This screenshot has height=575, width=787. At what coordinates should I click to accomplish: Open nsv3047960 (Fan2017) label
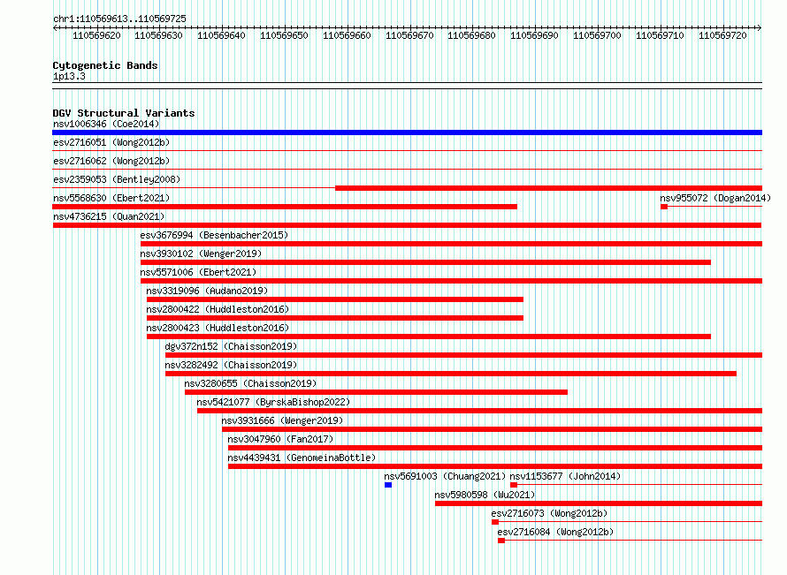coord(280,439)
